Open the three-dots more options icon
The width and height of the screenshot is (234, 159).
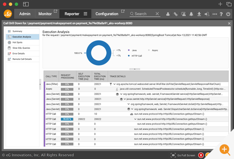215,14
